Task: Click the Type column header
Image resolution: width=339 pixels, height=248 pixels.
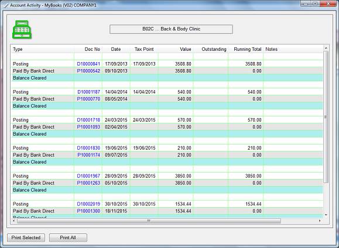Action: point(42,49)
